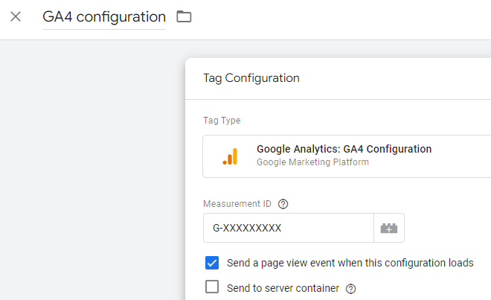The image size is (491, 300).
Task: Select the Google Analytics: GA4 Configuration tag type
Action: [x=347, y=156]
